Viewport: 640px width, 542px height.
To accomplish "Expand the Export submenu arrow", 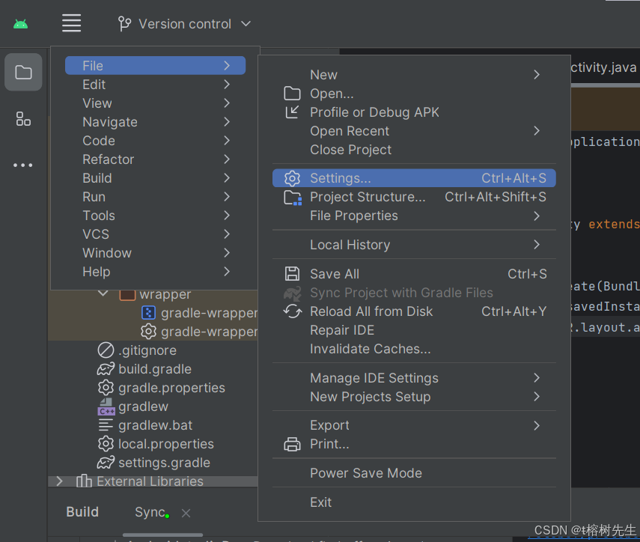I will point(537,426).
